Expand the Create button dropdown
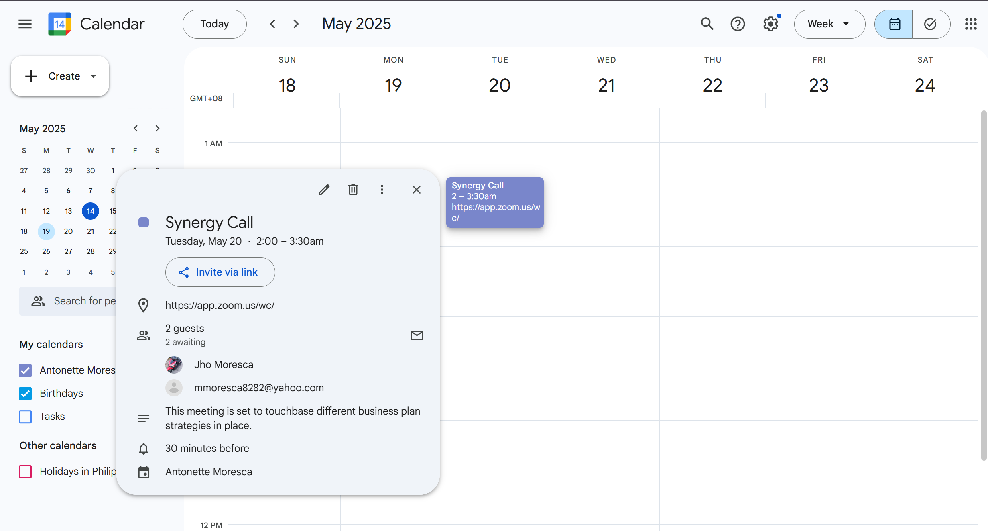 pyautogui.click(x=94, y=76)
